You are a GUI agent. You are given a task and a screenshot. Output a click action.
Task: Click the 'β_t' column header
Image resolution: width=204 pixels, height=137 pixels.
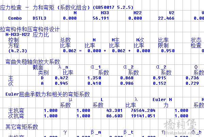(x=128, y=132)
